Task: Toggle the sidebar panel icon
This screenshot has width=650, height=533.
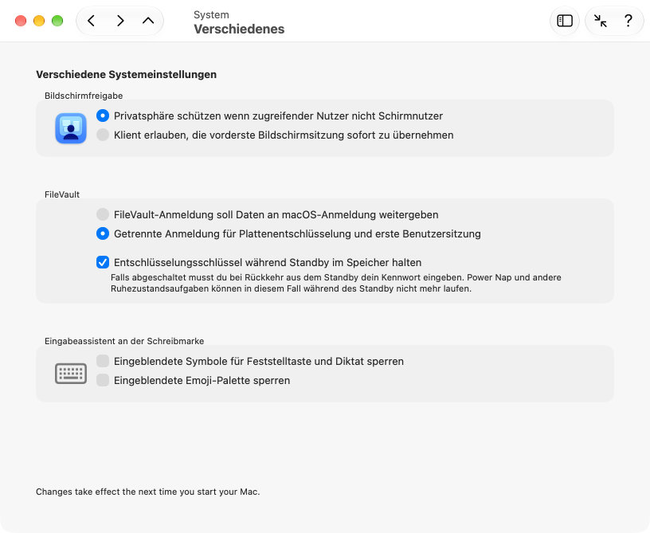Action: [x=565, y=21]
